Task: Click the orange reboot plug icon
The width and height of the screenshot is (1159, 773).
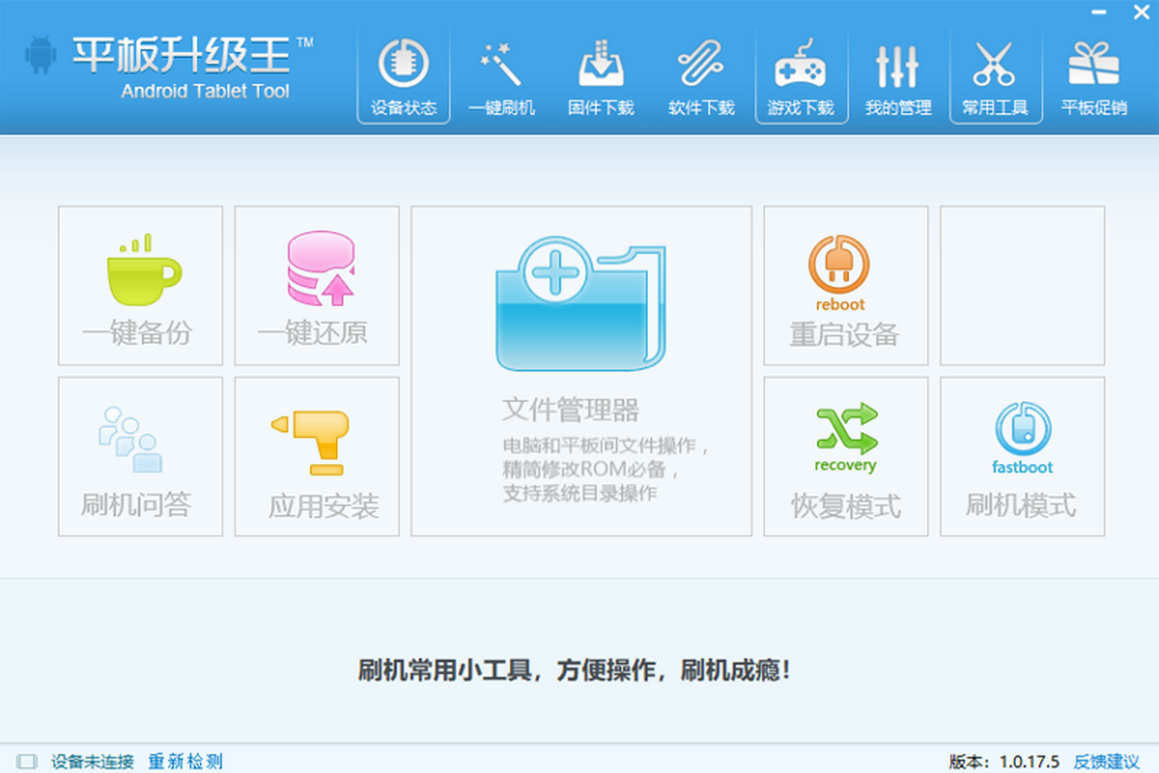Action: pos(838,264)
